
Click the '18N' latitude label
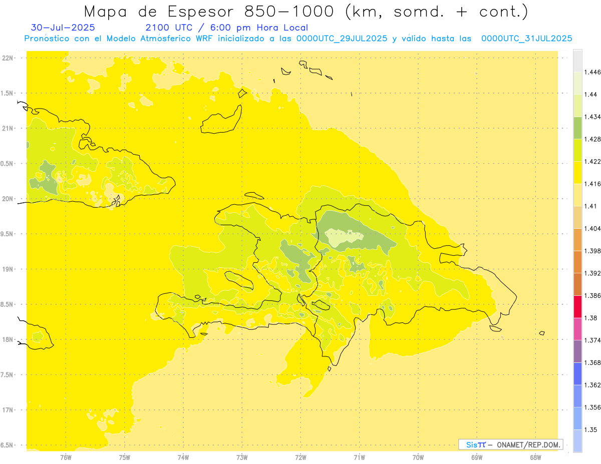coord(8,339)
